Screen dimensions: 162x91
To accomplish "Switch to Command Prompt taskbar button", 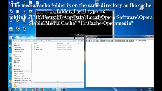I will [64, 89].
